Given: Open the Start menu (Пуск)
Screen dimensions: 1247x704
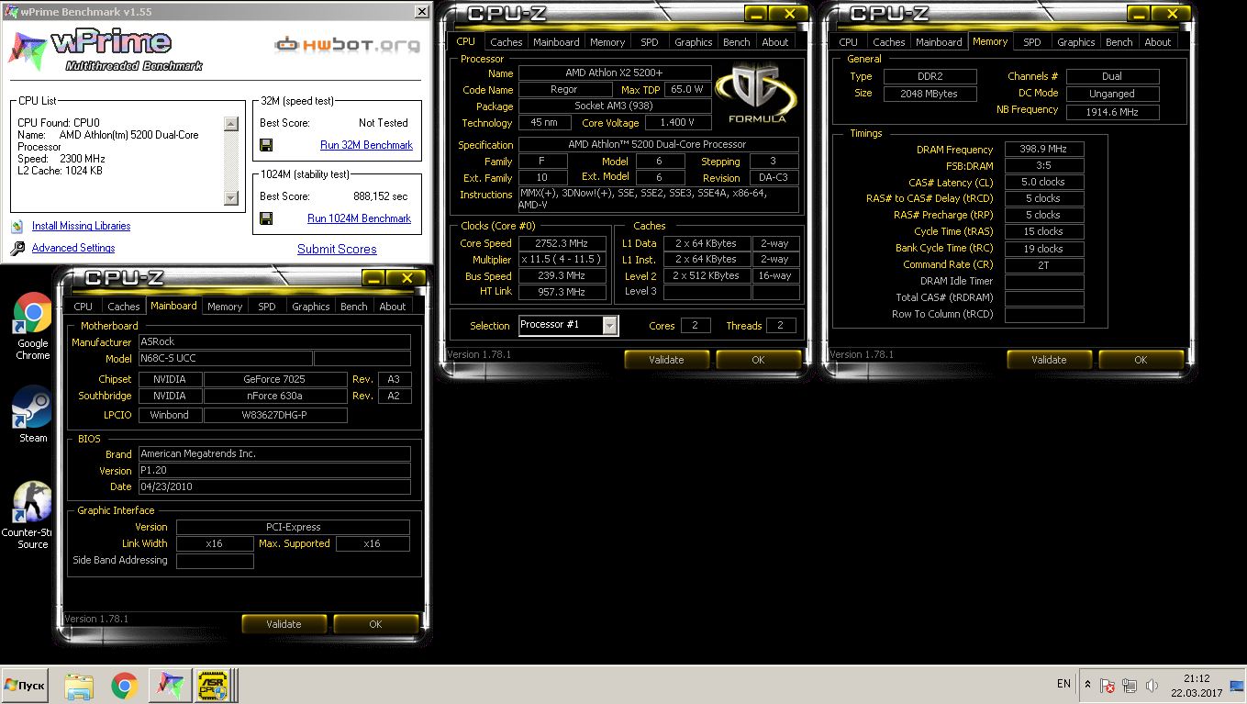Looking at the screenshot, I should click(x=24, y=686).
